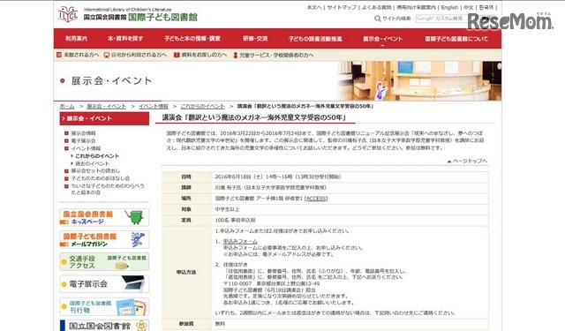Viewport: 565px width, 331px height.
Task: Click the value 無料 in the 参加費 row
Action: (220, 324)
